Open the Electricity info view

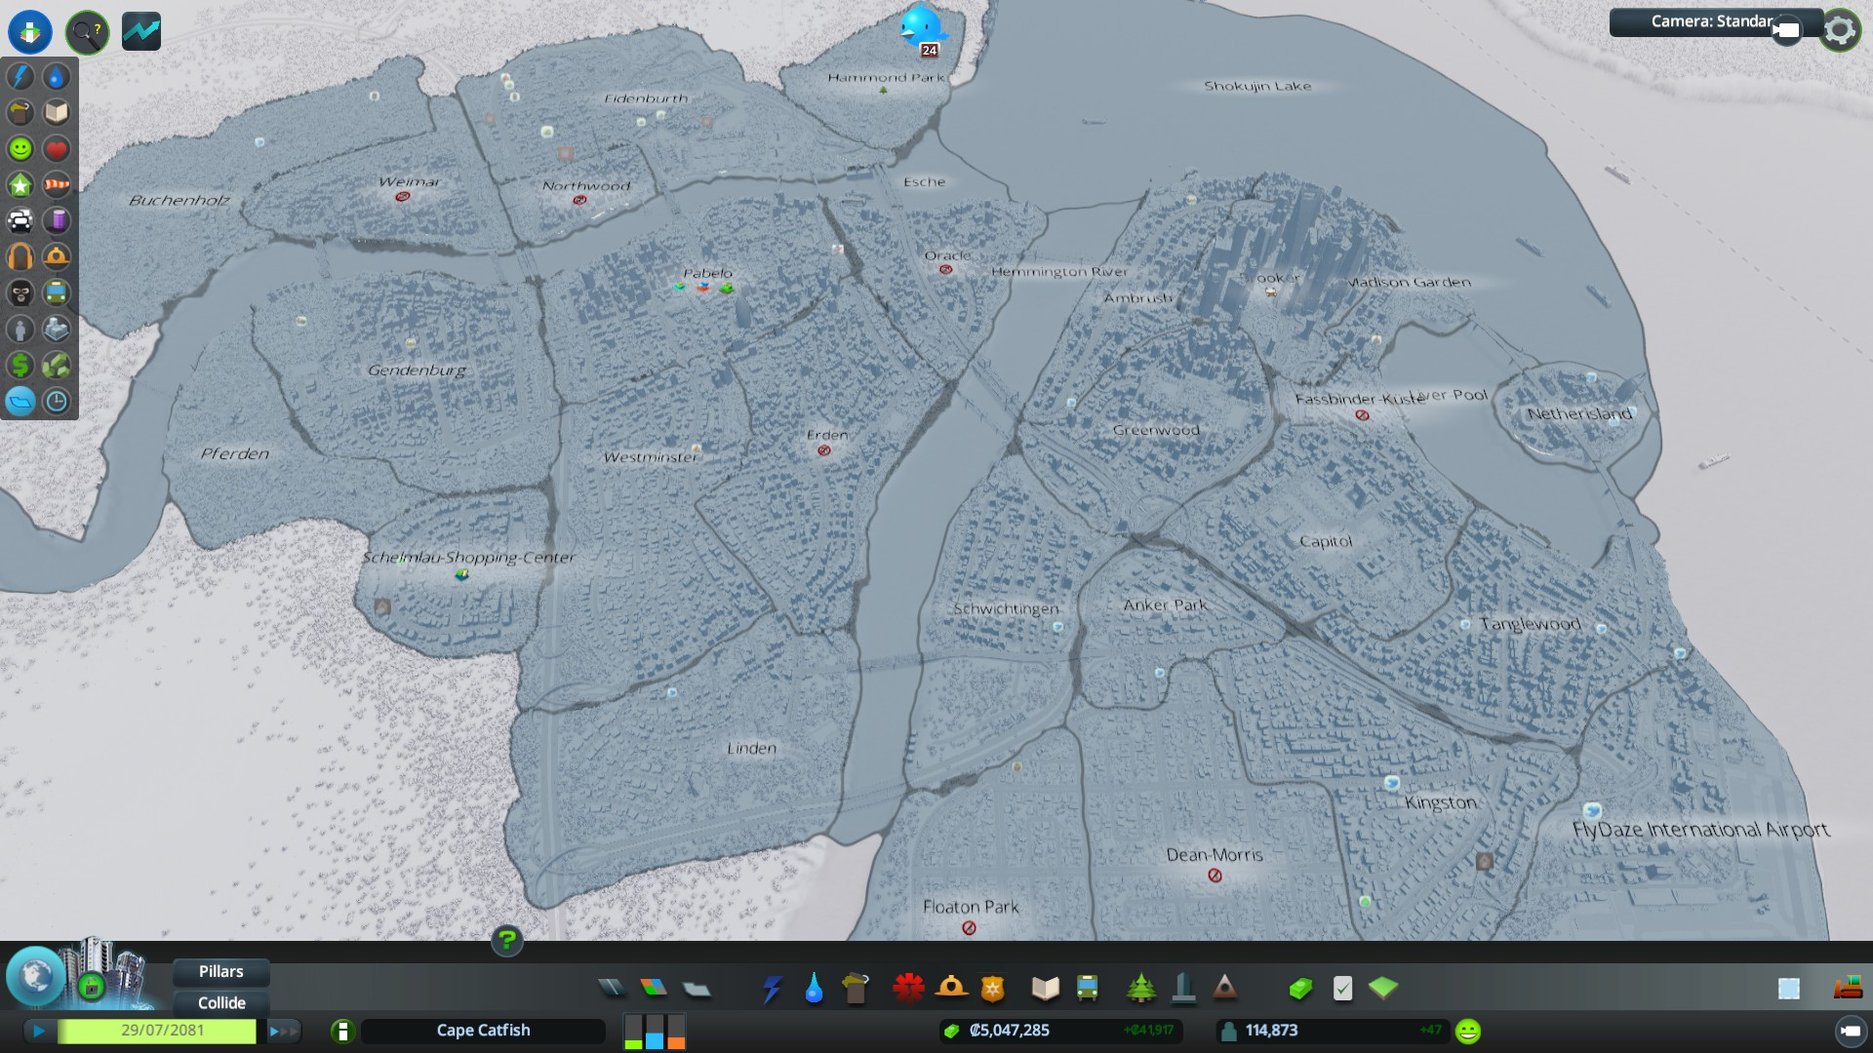20,76
